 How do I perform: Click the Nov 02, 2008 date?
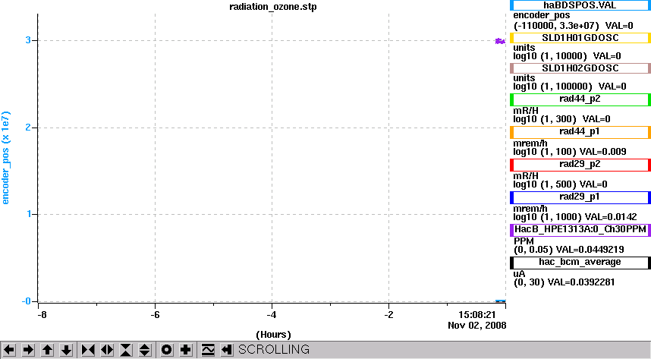coord(477,326)
